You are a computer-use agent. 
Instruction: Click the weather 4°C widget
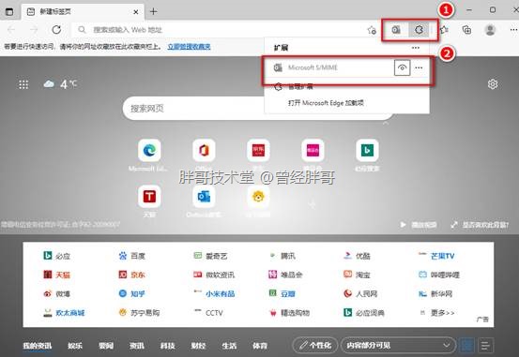[x=60, y=84]
